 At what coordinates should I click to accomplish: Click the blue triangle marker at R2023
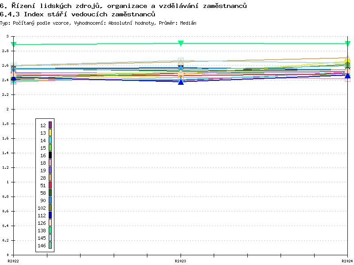pos(181,82)
